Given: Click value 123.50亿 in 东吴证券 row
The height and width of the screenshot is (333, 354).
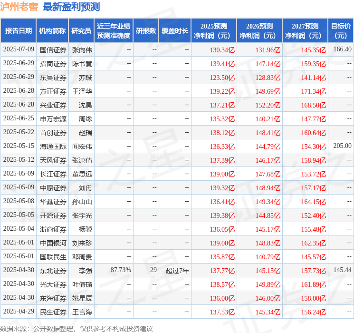Looking at the screenshot, I should pos(222,78).
